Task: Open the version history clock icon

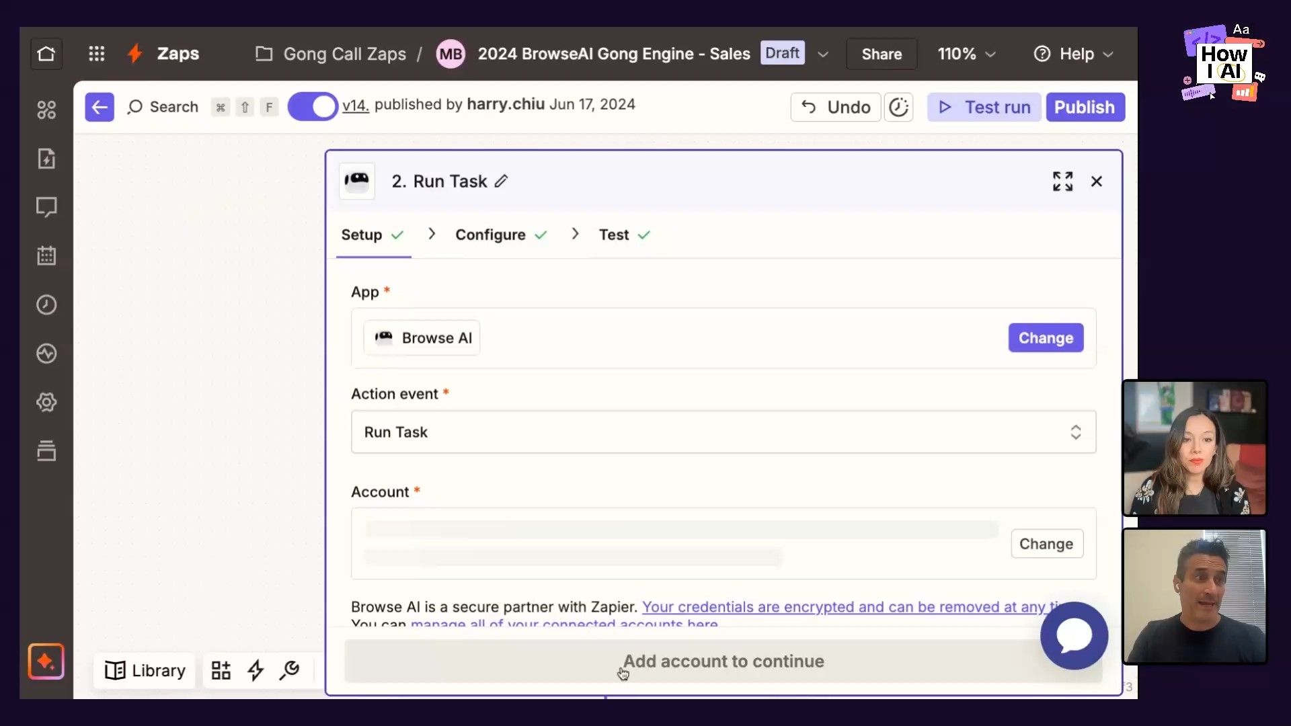Action: point(898,107)
